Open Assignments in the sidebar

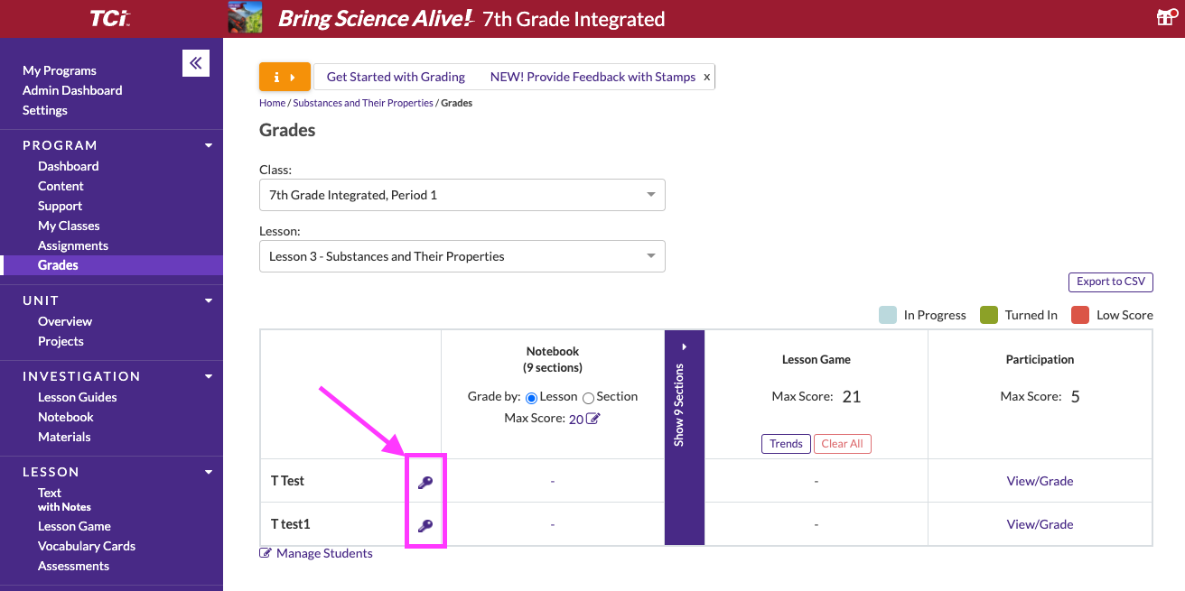(x=73, y=245)
